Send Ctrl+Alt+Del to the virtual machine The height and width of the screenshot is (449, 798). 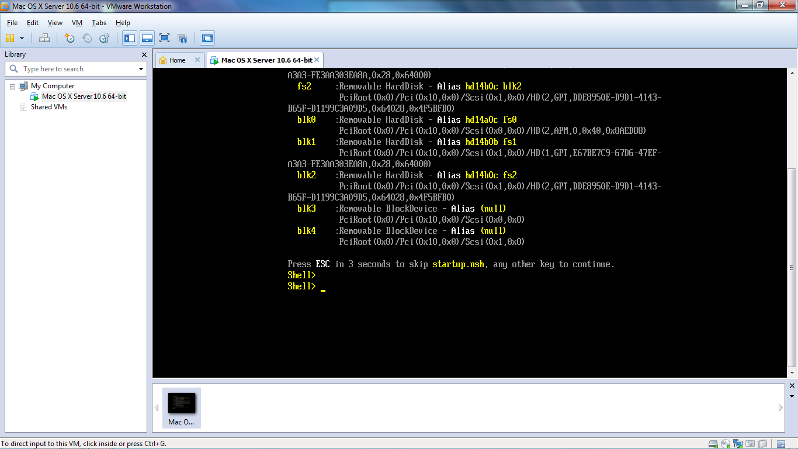point(44,38)
